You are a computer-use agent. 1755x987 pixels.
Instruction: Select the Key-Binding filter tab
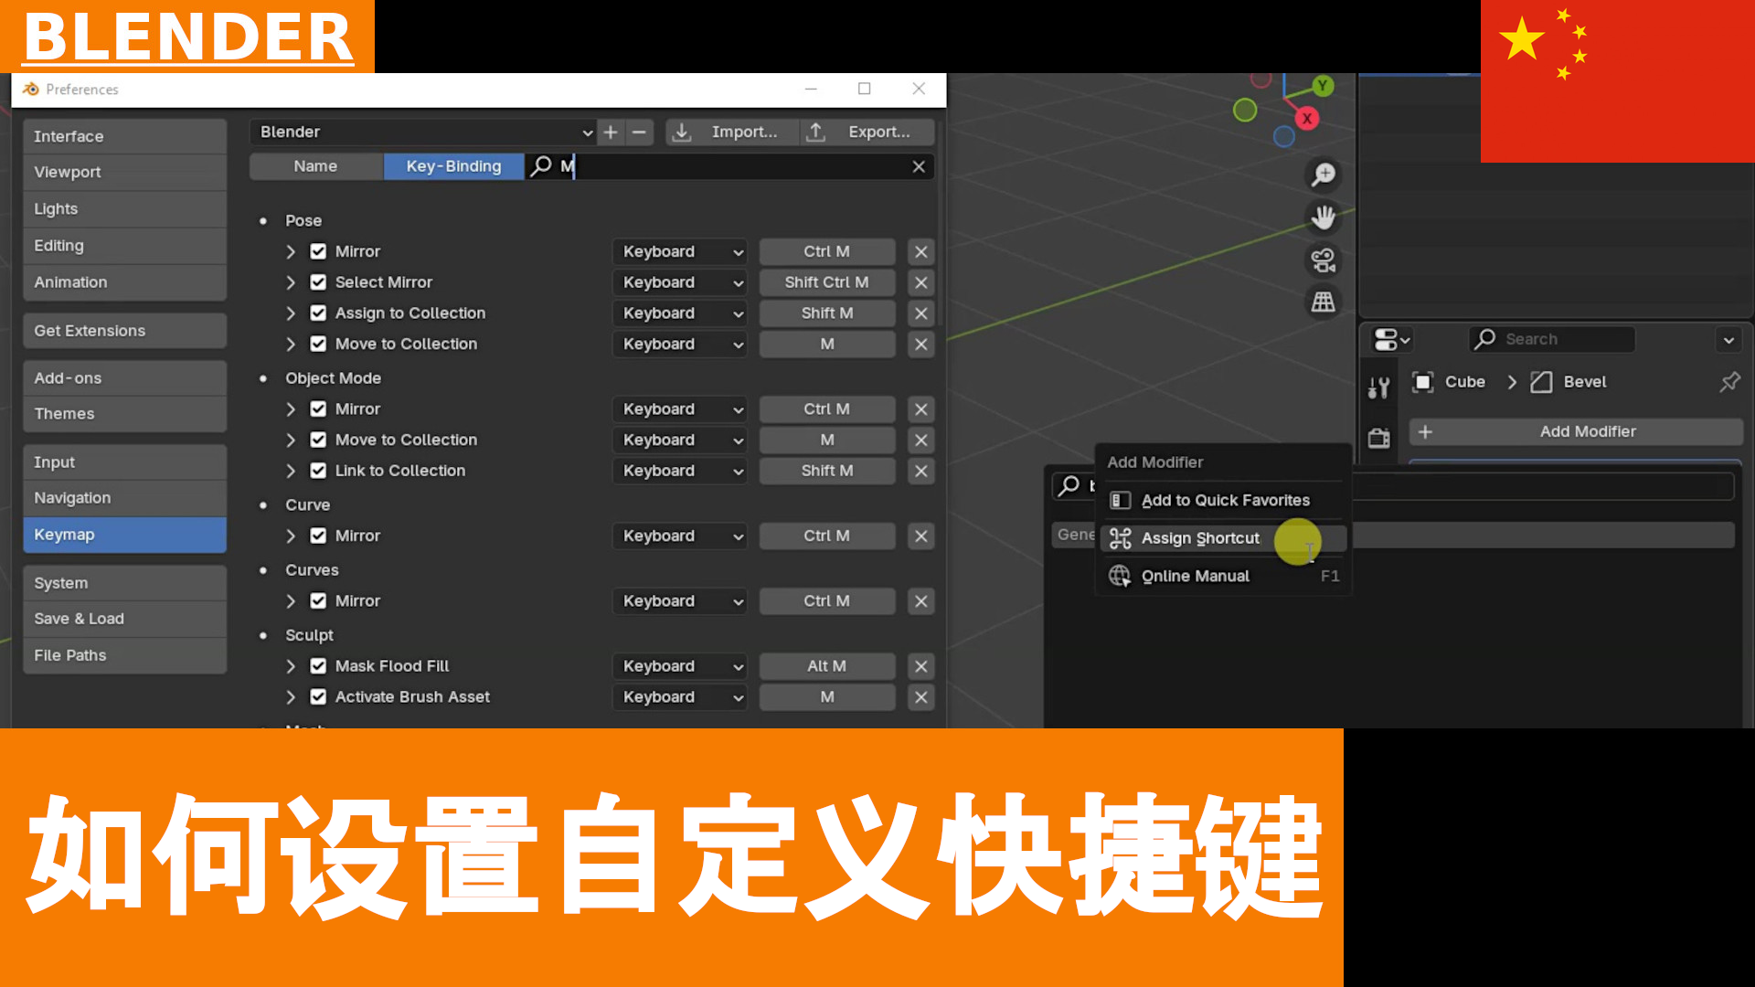(453, 166)
